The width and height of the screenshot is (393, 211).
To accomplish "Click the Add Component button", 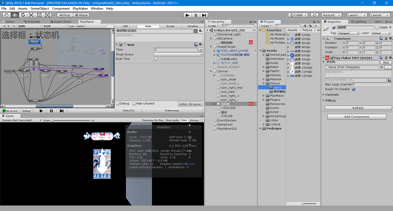I will tap(356, 117).
